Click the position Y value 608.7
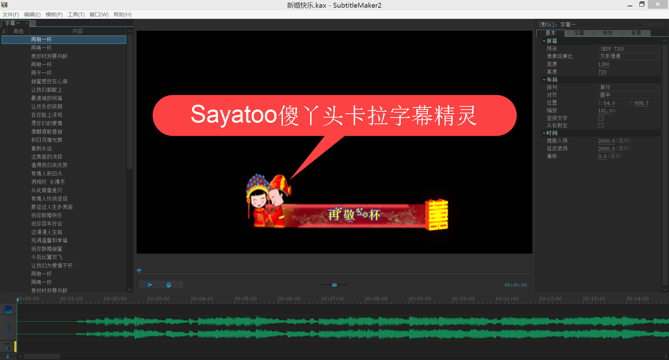Image resolution: width=669 pixels, height=360 pixels. point(641,103)
